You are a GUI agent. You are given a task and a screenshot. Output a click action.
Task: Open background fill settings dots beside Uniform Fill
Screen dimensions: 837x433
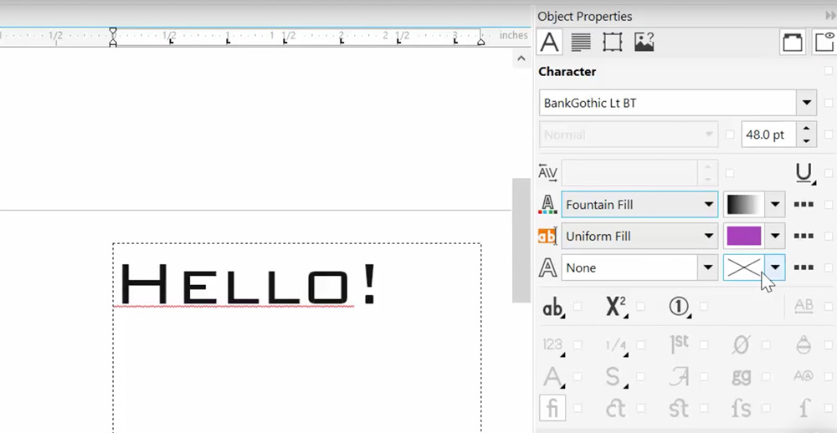pyautogui.click(x=804, y=237)
